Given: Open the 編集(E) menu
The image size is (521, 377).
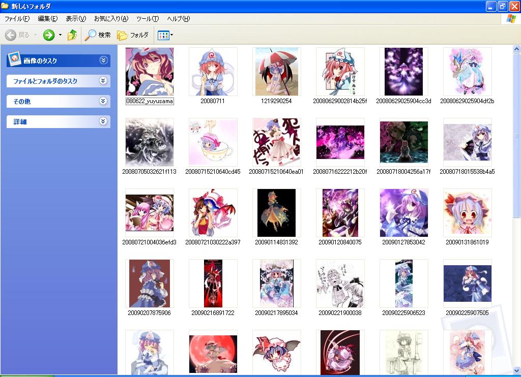Looking at the screenshot, I should [x=47, y=19].
